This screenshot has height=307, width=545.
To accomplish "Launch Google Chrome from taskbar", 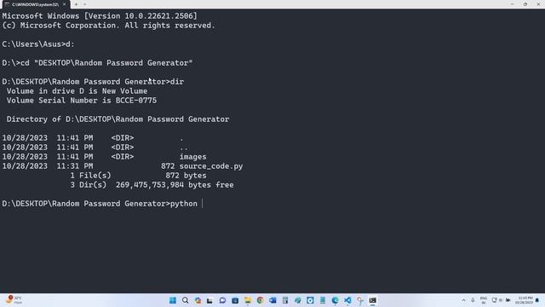I will (x=260, y=300).
